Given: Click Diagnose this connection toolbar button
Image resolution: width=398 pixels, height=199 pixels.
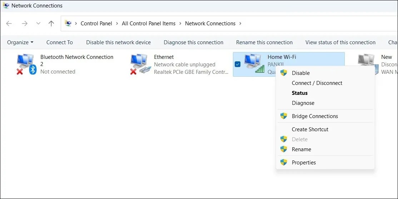Looking at the screenshot, I should (193, 42).
